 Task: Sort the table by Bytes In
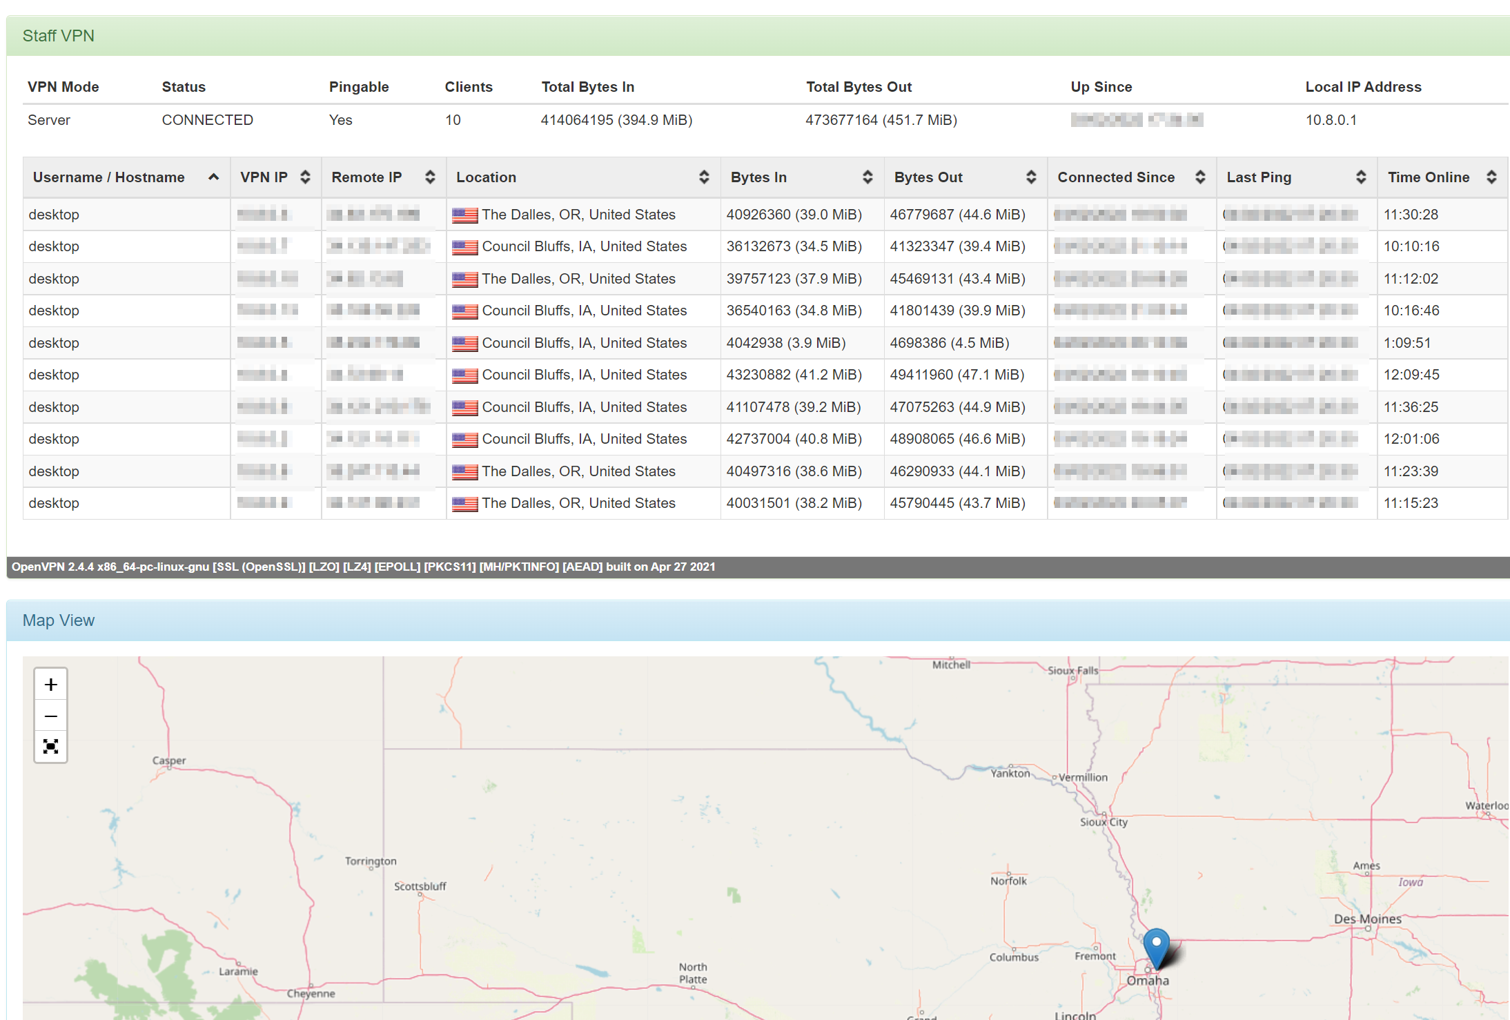pos(867,177)
